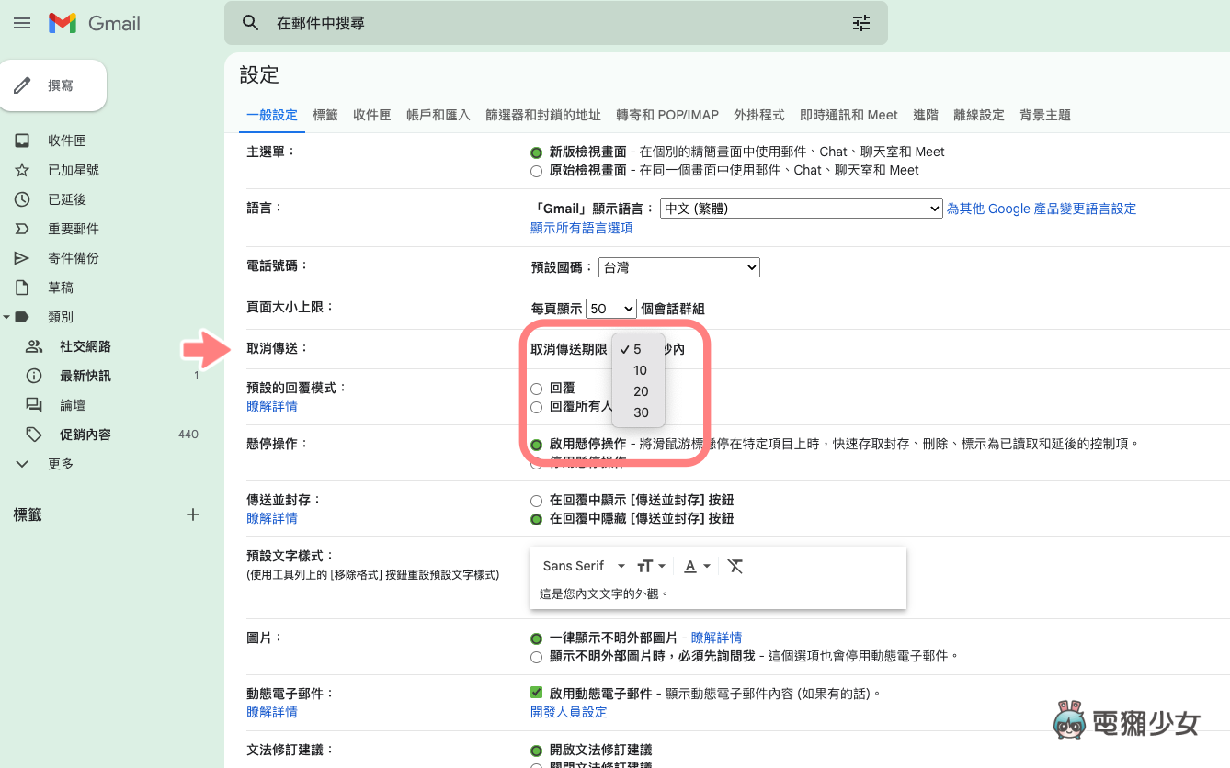Click remove formatting icon

(735, 566)
